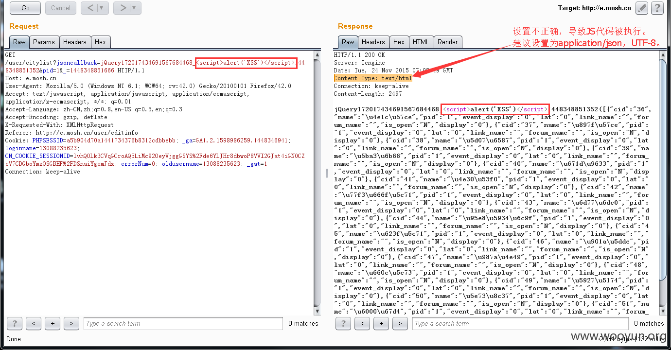
Task: Switch to the Response Headers tab
Action: coord(373,42)
